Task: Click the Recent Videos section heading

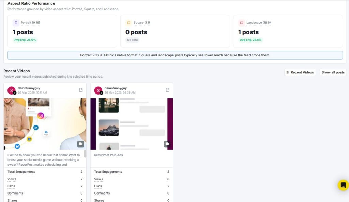Action: 16,71
